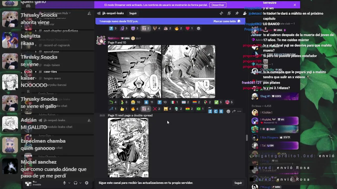Screen dimensions: 337x189
Task: Open more options ellipsis on message toolbar
Action: [x=239, y=111]
